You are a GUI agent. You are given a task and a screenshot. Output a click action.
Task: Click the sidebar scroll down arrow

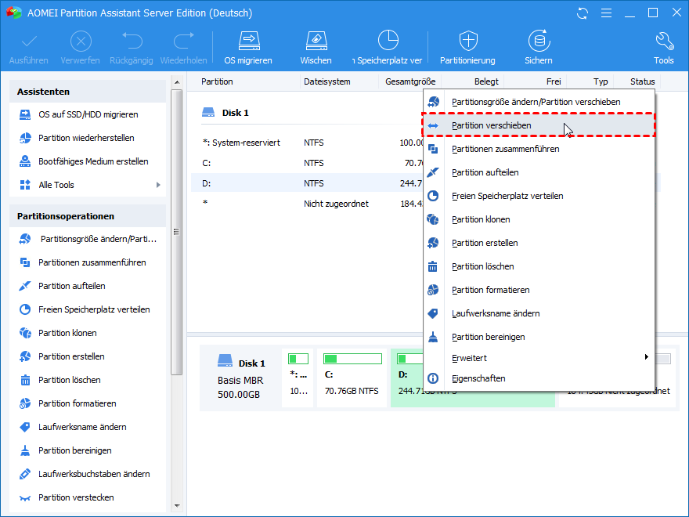[x=177, y=506]
